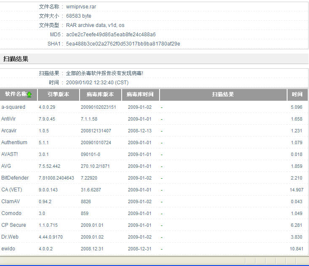Click the green sort arrow beside 软件名称
The height and width of the screenshot is (266, 309).
point(29,94)
